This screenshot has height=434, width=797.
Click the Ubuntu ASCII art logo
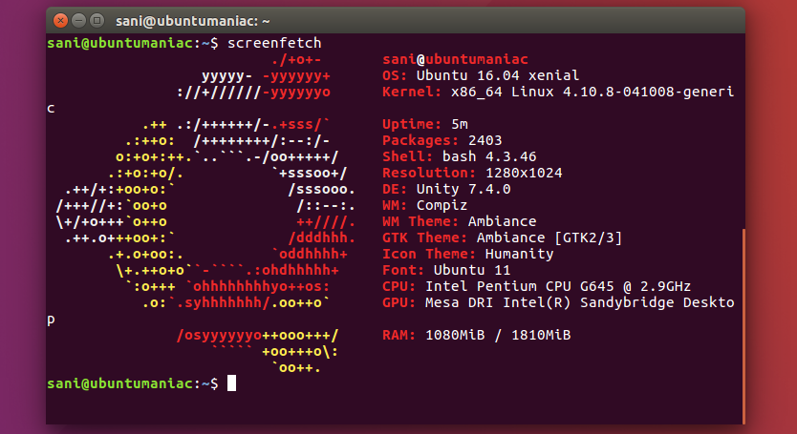[205, 214]
